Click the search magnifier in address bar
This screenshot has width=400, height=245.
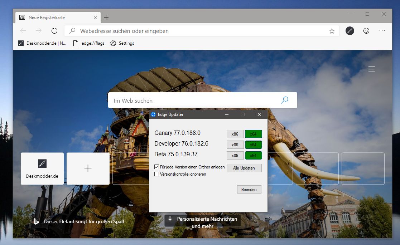(x=72, y=31)
